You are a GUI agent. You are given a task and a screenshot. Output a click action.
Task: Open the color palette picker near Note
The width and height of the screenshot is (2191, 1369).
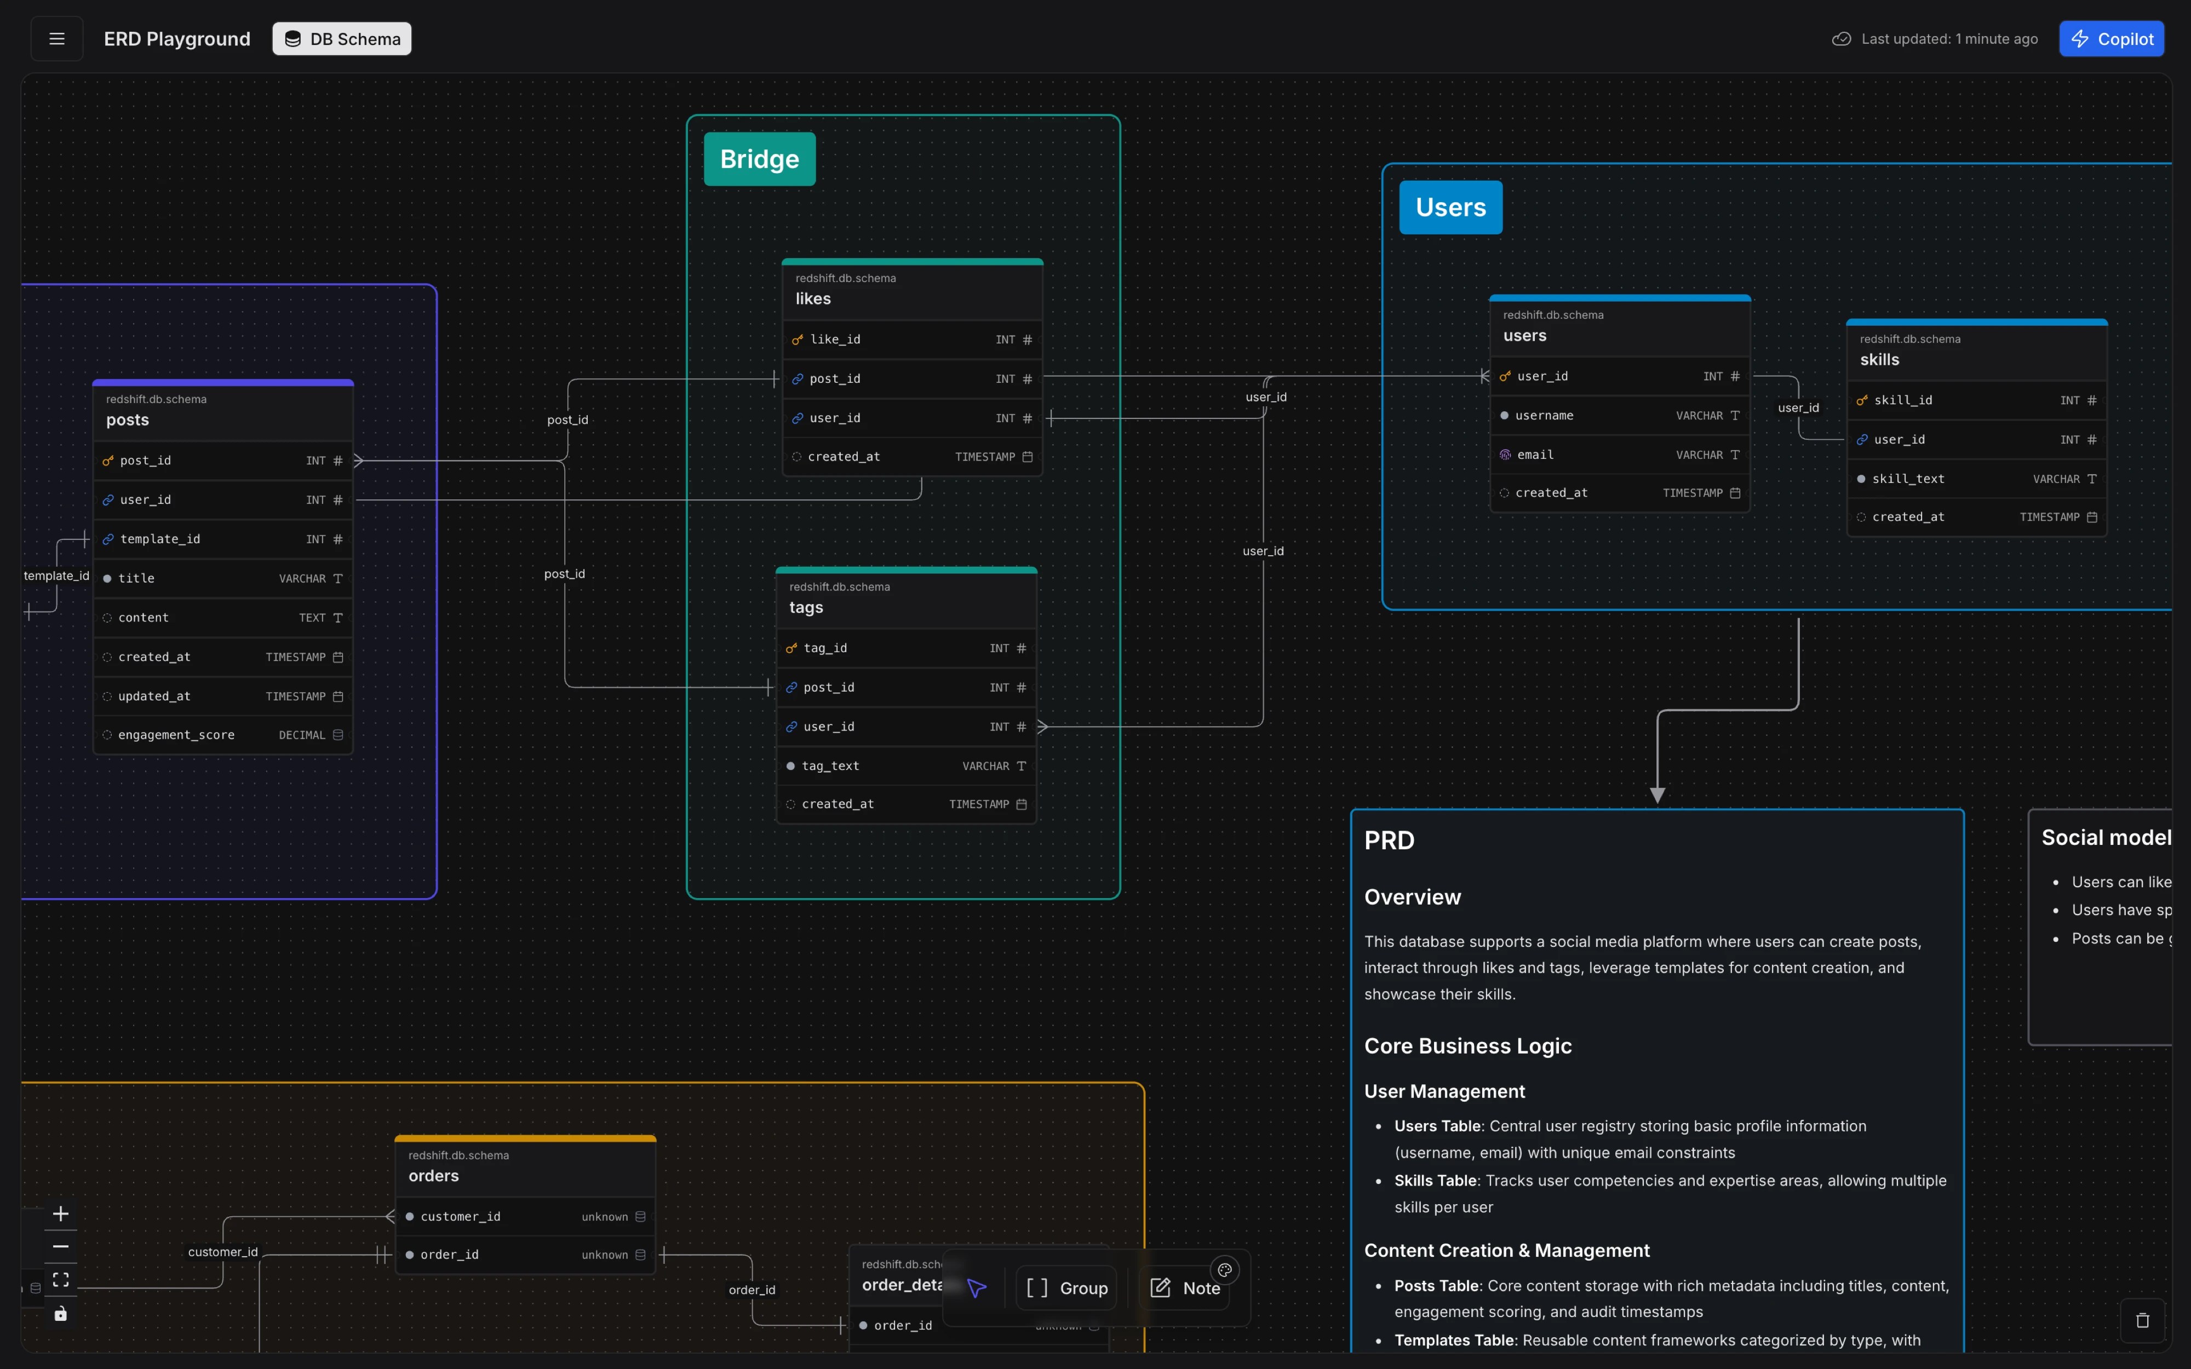(1225, 1269)
